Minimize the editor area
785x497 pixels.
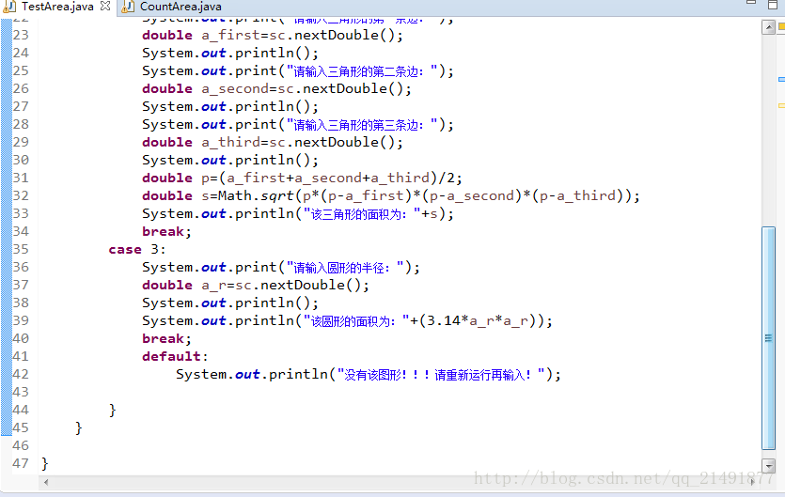tap(751, 3)
